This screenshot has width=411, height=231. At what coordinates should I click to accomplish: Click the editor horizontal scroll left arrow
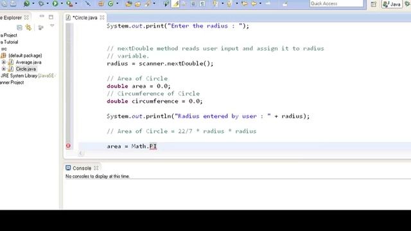tap(81, 153)
